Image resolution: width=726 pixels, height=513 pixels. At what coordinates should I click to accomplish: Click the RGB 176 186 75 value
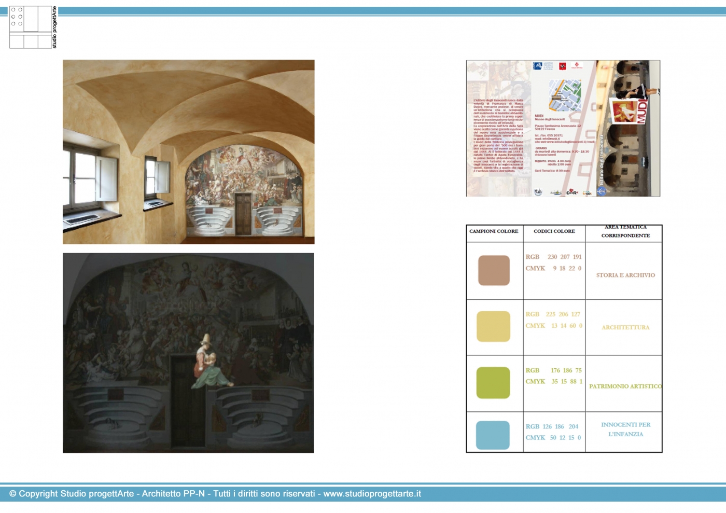click(553, 370)
